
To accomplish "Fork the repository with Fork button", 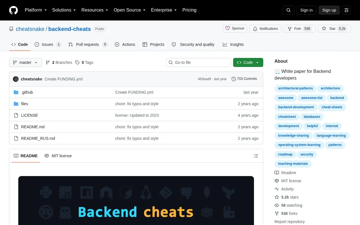I will click(300, 29).
